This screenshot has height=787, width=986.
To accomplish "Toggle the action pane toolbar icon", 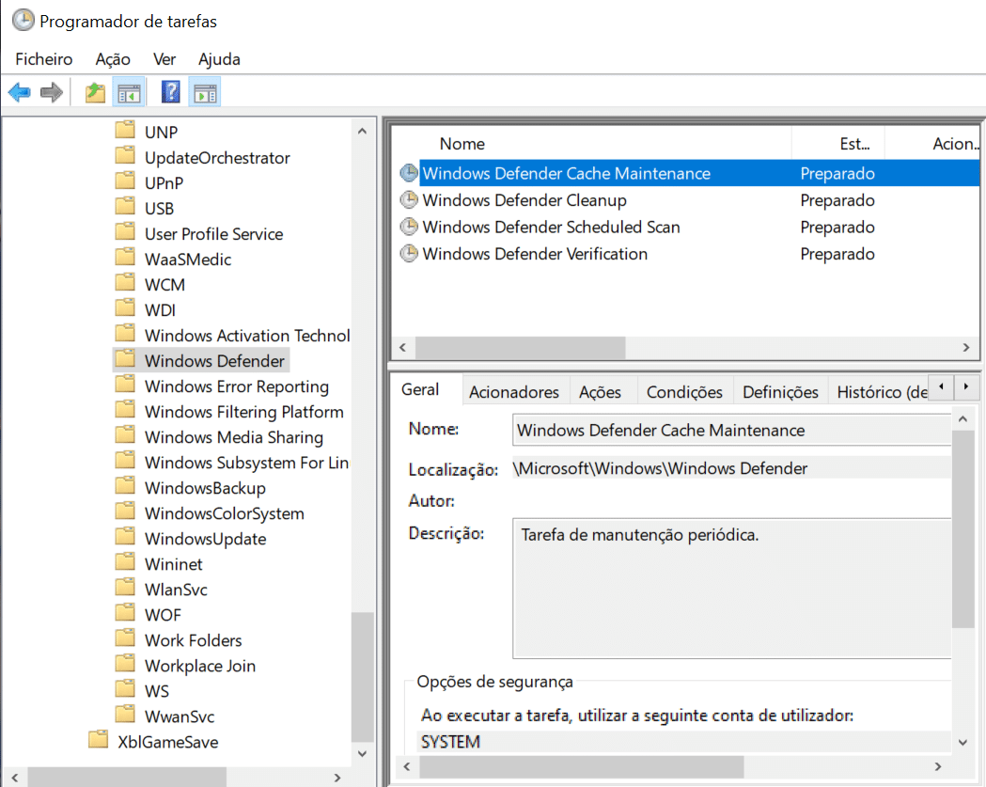I will [205, 92].
